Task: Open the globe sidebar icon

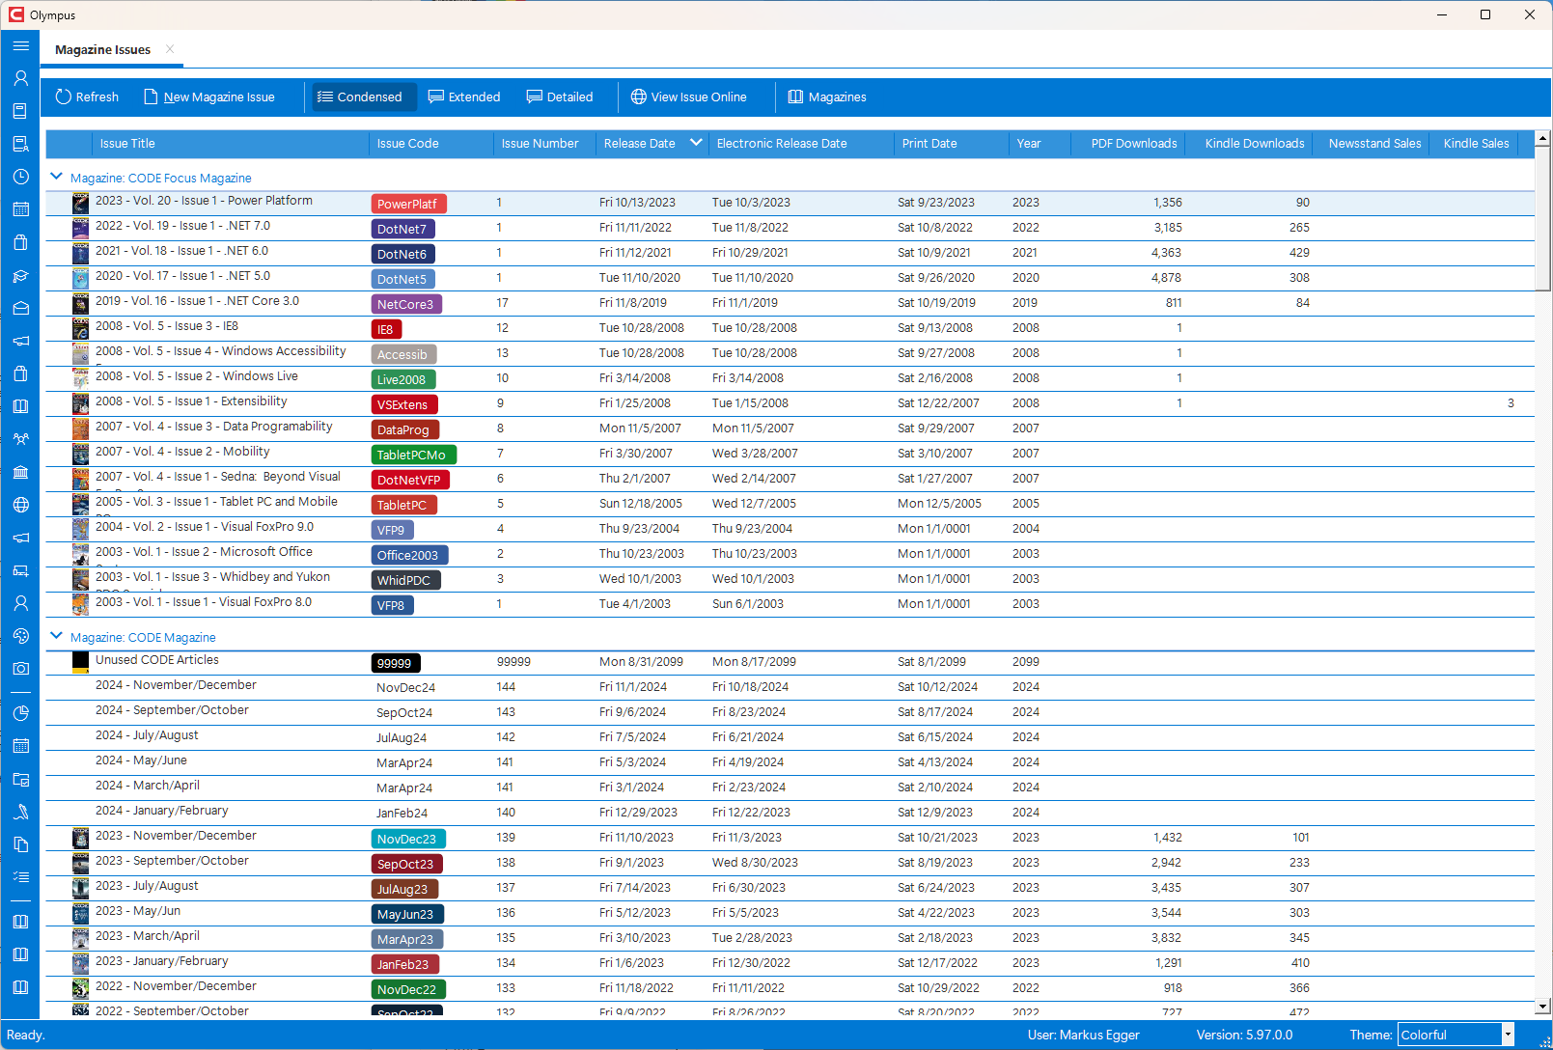Action: pyautogui.click(x=20, y=505)
